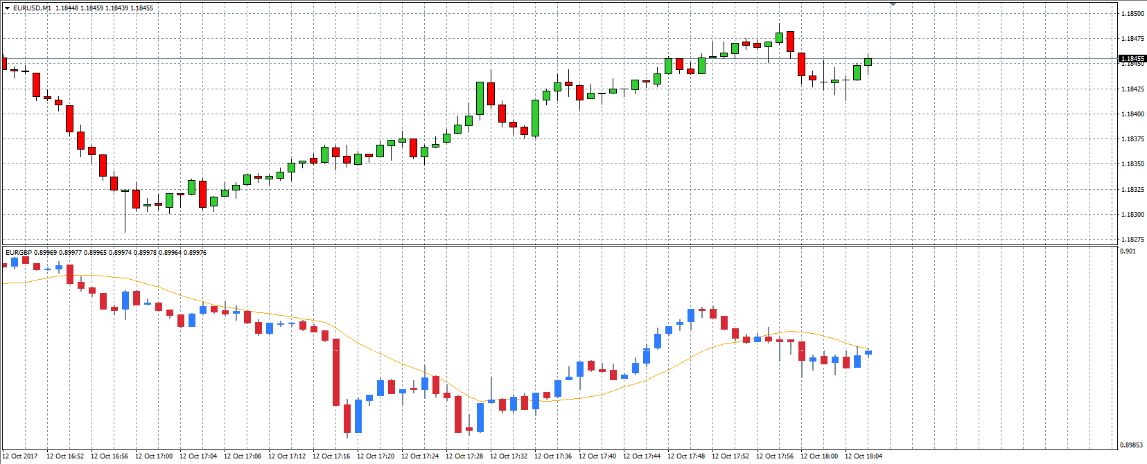Click the 12 Oct 17:20 time label
Screen dimensions: 1147x464
[x=376, y=456]
